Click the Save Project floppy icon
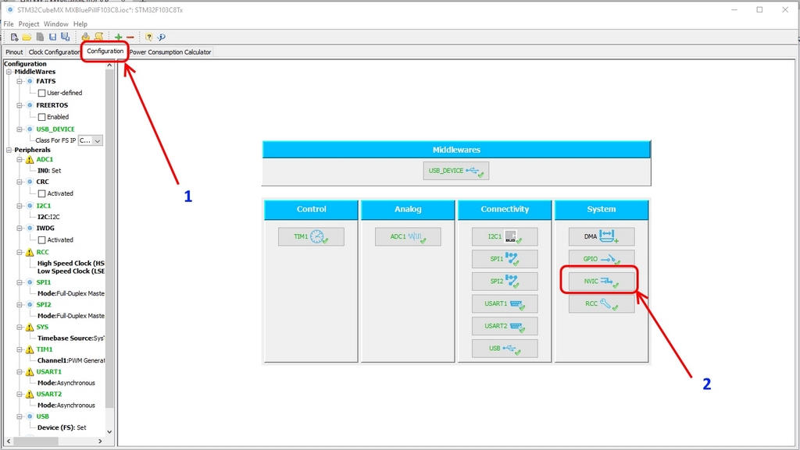This screenshot has width=800, height=450. coord(52,37)
